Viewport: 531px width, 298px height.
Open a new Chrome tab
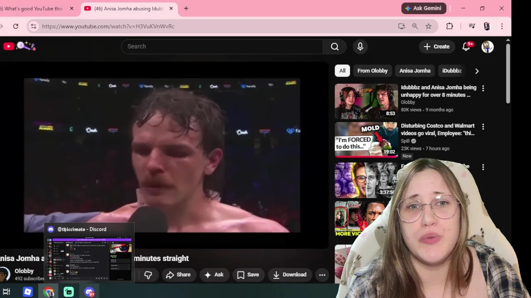[x=186, y=8]
